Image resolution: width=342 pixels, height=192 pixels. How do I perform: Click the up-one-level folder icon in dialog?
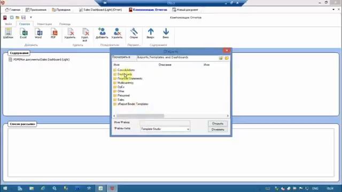pyautogui.click(x=221, y=58)
